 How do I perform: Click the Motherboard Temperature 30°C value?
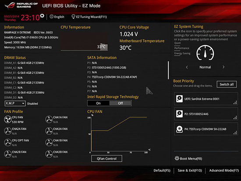coord(125,48)
